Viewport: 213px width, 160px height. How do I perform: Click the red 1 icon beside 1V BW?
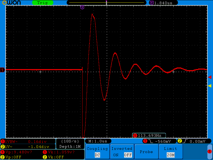[x=3, y=142]
